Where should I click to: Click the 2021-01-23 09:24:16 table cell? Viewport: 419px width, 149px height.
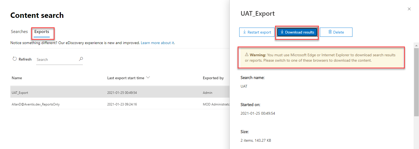click(x=122, y=104)
